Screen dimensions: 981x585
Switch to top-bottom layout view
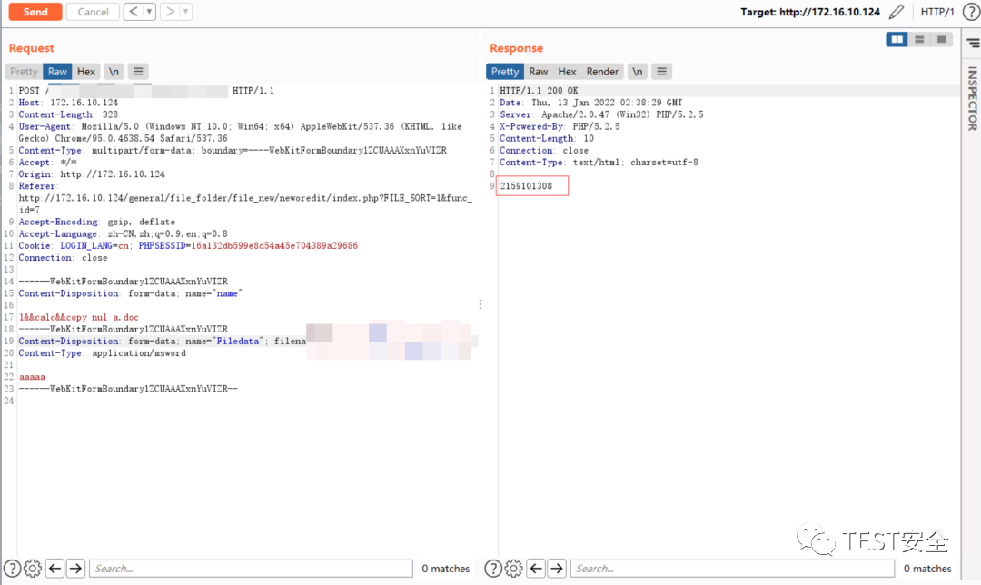(919, 39)
